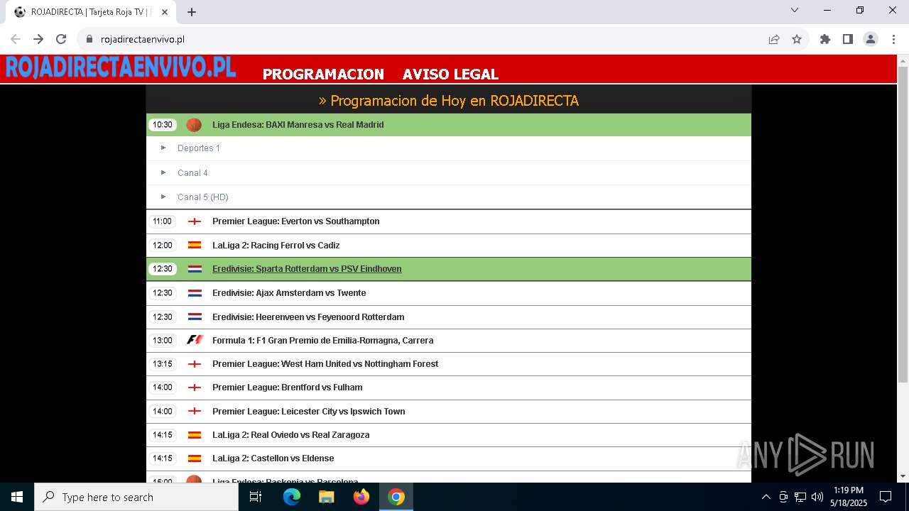Image resolution: width=909 pixels, height=511 pixels.
Task: Open Eredivisie Heerenveen vs Feyenoord Rotterdam
Action: [x=308, y=317]
